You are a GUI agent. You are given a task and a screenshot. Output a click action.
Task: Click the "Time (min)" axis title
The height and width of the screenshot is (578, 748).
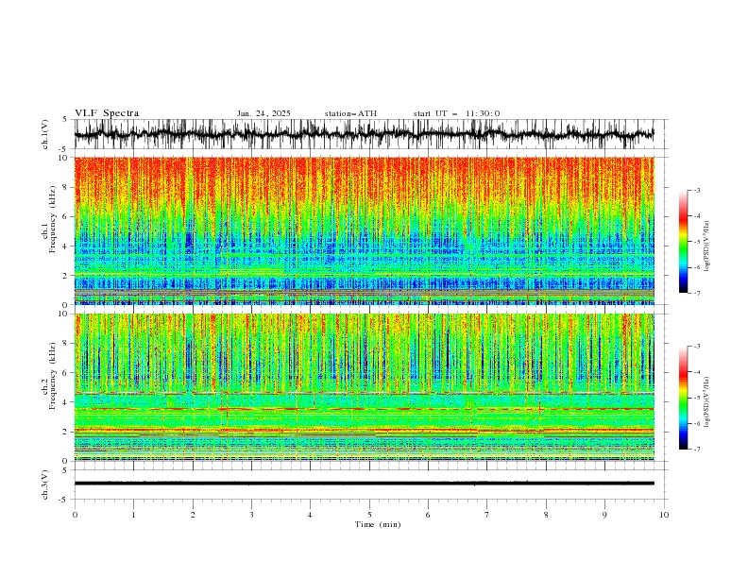tap(378, 524)
